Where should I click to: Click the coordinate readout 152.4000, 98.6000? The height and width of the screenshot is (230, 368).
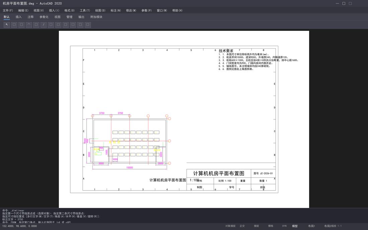[19, 226]
